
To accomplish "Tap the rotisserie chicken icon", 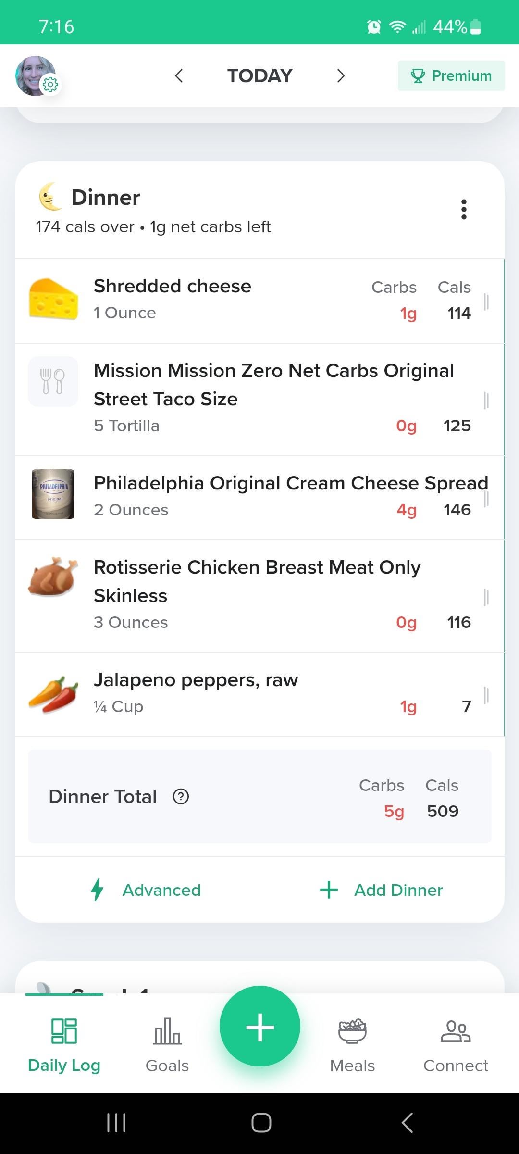I will [x=53, y=577].
